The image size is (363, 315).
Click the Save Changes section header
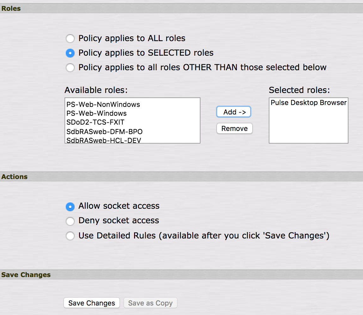[x=26, y=275]
